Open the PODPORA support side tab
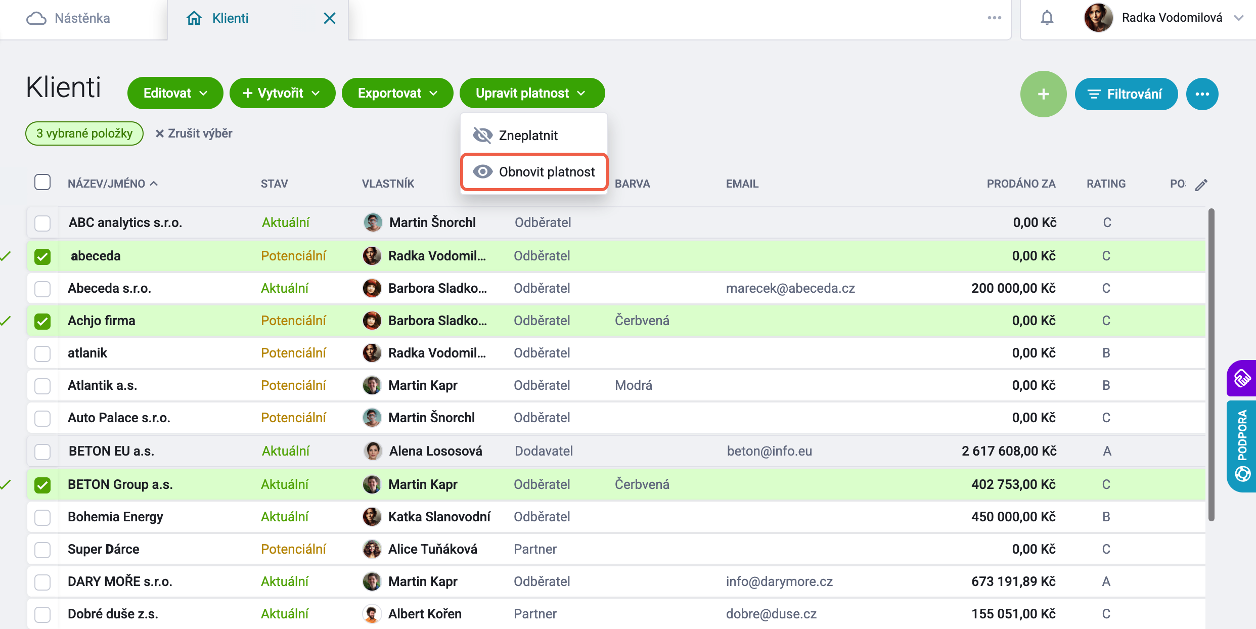Image resolution: width=1256 pixels, height=629 pixels. (1242, 446)
